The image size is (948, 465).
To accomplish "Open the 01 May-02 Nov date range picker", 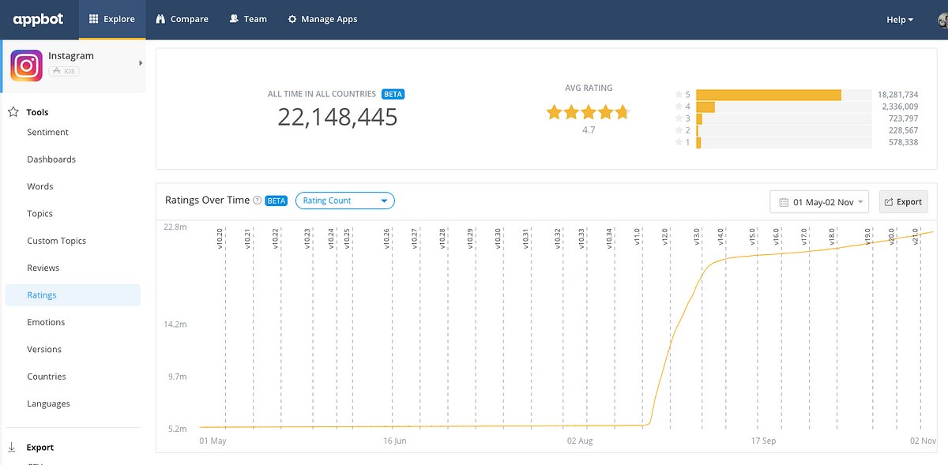I will point(819,201).
